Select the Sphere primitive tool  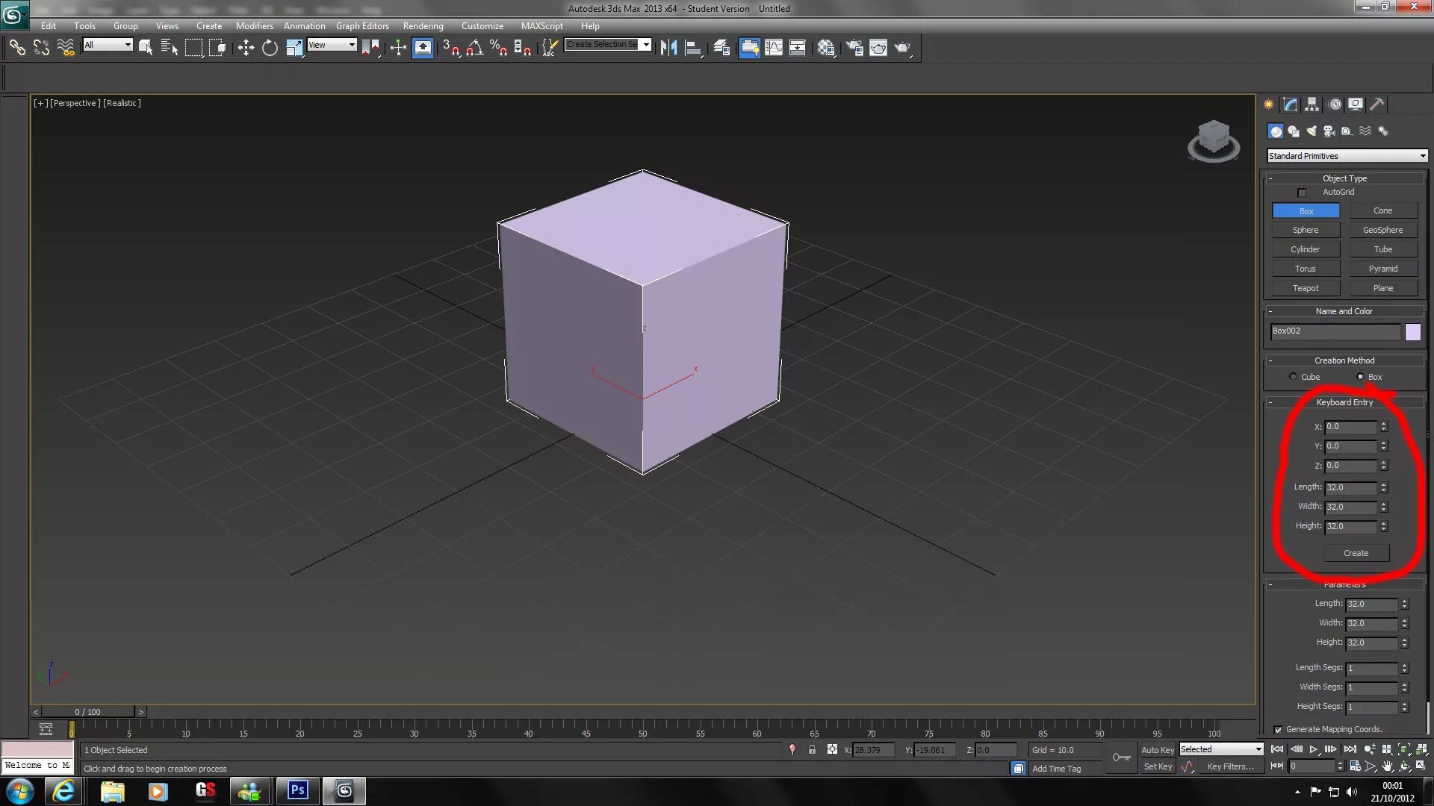(x=1306, y=229)
